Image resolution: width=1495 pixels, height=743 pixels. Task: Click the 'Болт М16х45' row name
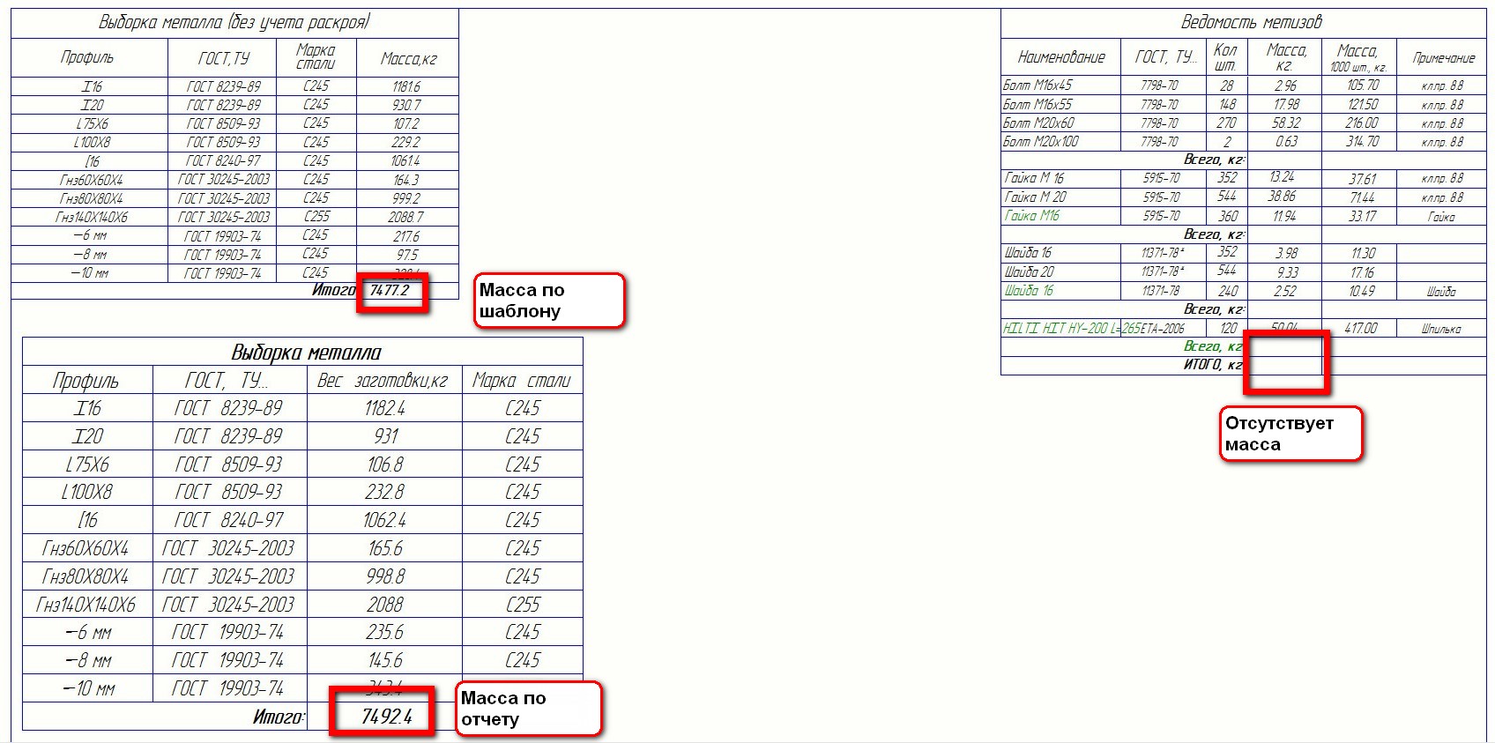pyautogui.click(x=1038, y=85)
